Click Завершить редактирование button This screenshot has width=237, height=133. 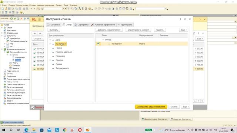[x=151, y=107]
